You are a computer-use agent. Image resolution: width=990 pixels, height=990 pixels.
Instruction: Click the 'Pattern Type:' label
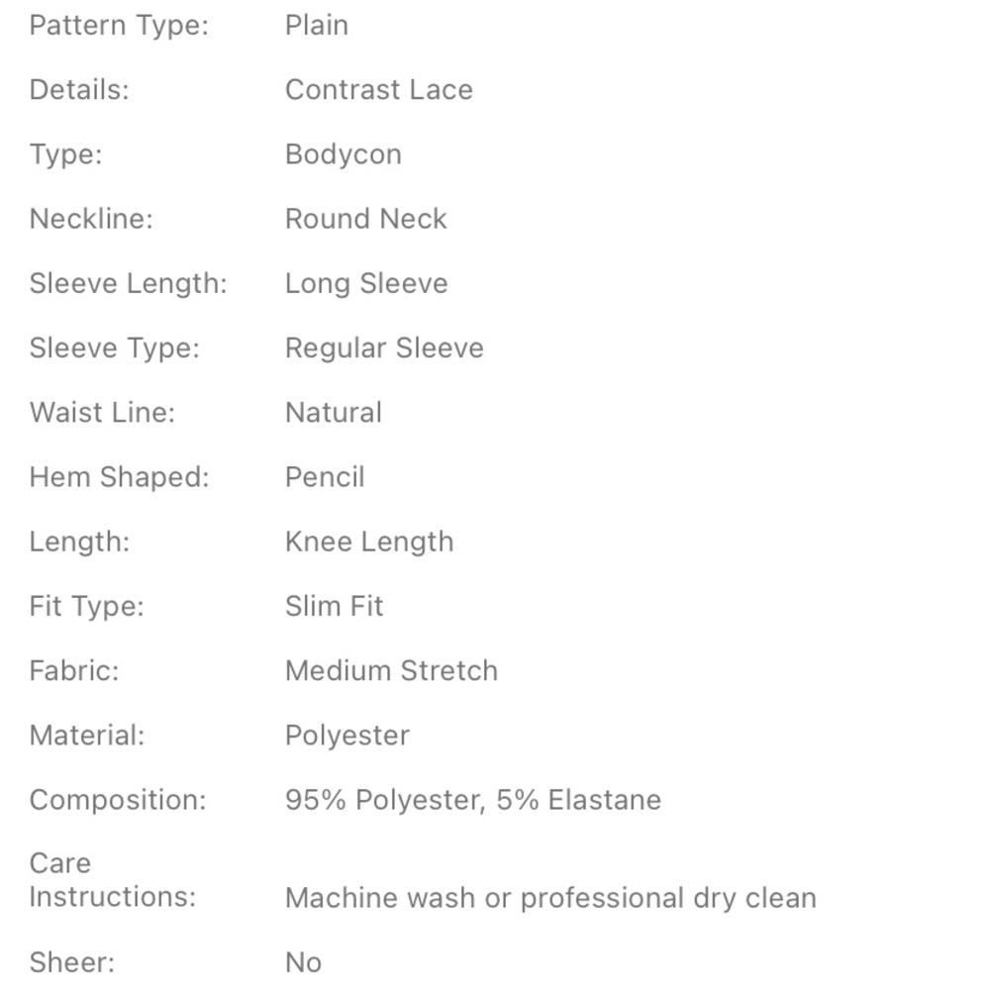point(119,26)
